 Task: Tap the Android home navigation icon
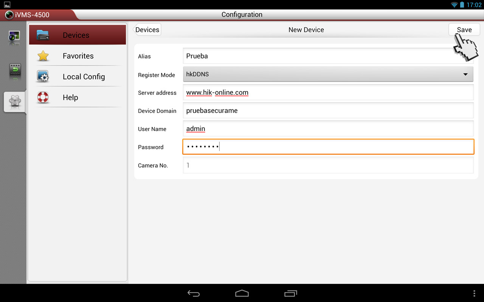[x=242, y=293]
